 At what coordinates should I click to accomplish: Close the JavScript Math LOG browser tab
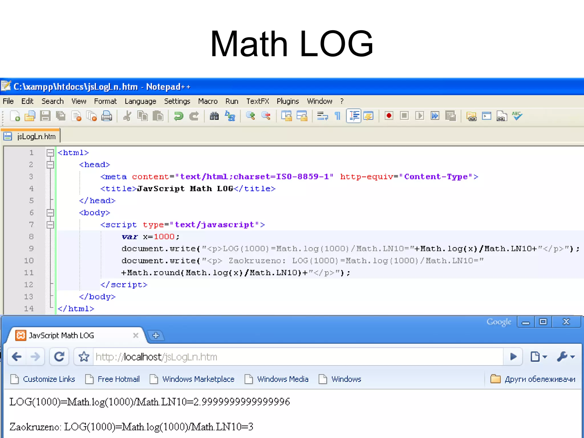(x=136, y=335)
